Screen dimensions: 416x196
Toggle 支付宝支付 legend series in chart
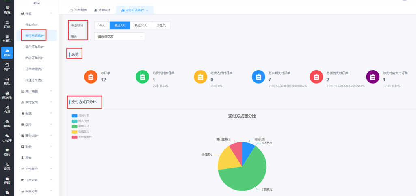pos(81,137)
